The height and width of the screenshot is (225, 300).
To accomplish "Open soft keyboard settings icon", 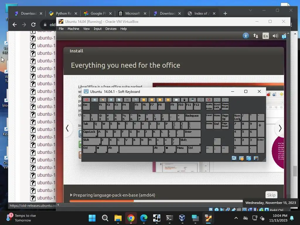I will [x=241, y=158].
